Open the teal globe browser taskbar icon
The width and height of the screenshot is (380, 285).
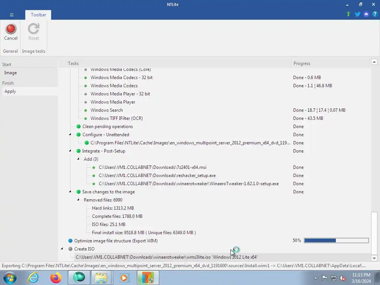click(x=79, y=278)
